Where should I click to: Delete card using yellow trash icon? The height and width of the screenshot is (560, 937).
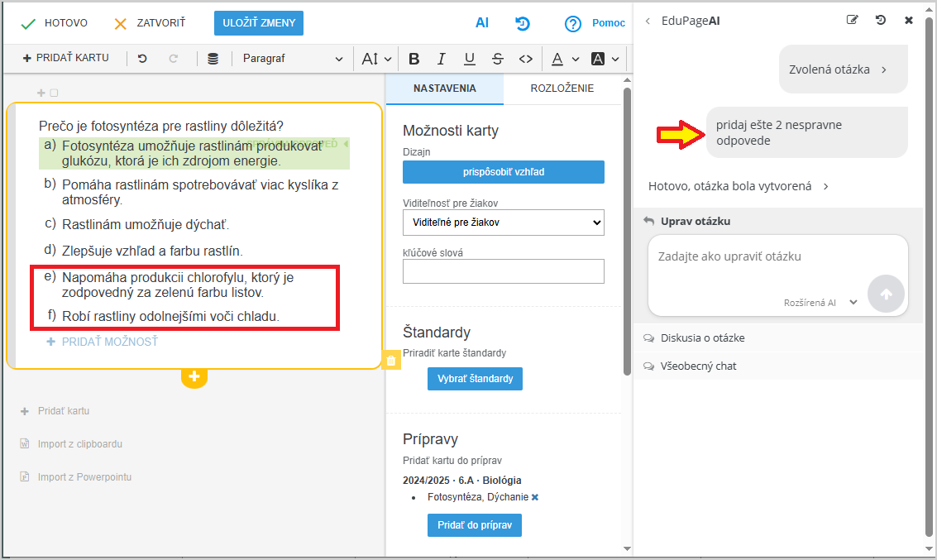(x=392, y=361)
